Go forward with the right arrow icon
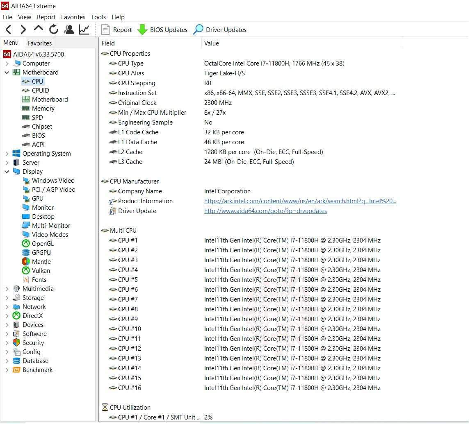This screenshot has height=424, width=470. point(23,29)
